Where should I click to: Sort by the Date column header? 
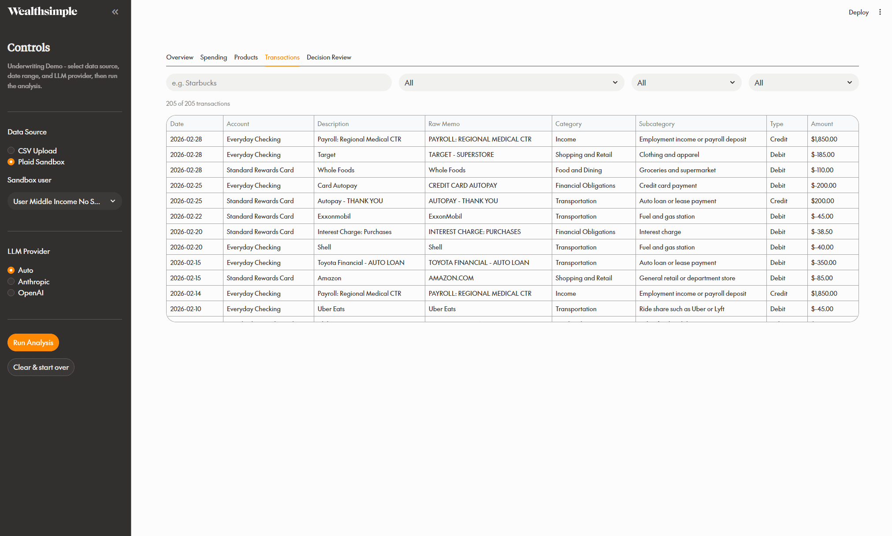coord(194,124)
